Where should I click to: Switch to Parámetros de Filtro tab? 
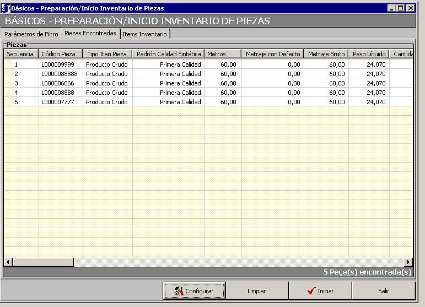pyautogui.click(x=31, y=34)
